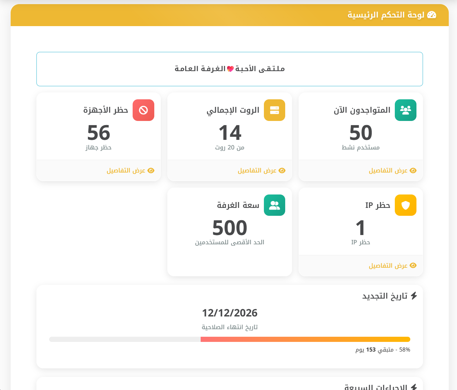The height and width of the screenshot is (390, 457).
Task: Click the text من 20 روت
Action: (x=230, y=147)
